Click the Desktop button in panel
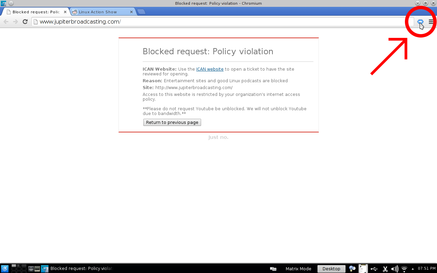This screenshot has height=273, width=437. [331, 269]
